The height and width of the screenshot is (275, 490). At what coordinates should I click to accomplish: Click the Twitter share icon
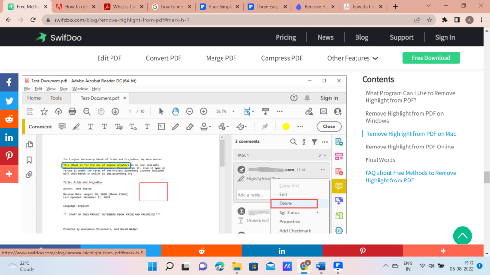[9, 101]
